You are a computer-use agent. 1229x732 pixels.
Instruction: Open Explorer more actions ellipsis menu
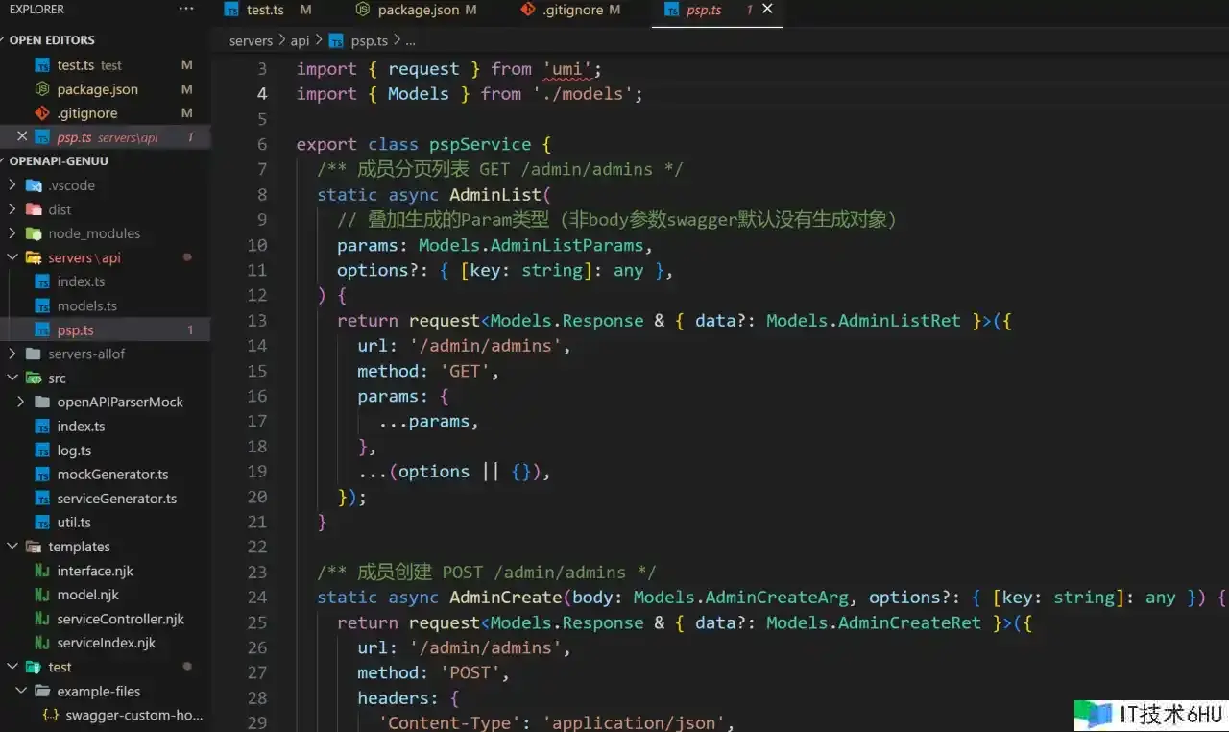(x=185, y=9)
